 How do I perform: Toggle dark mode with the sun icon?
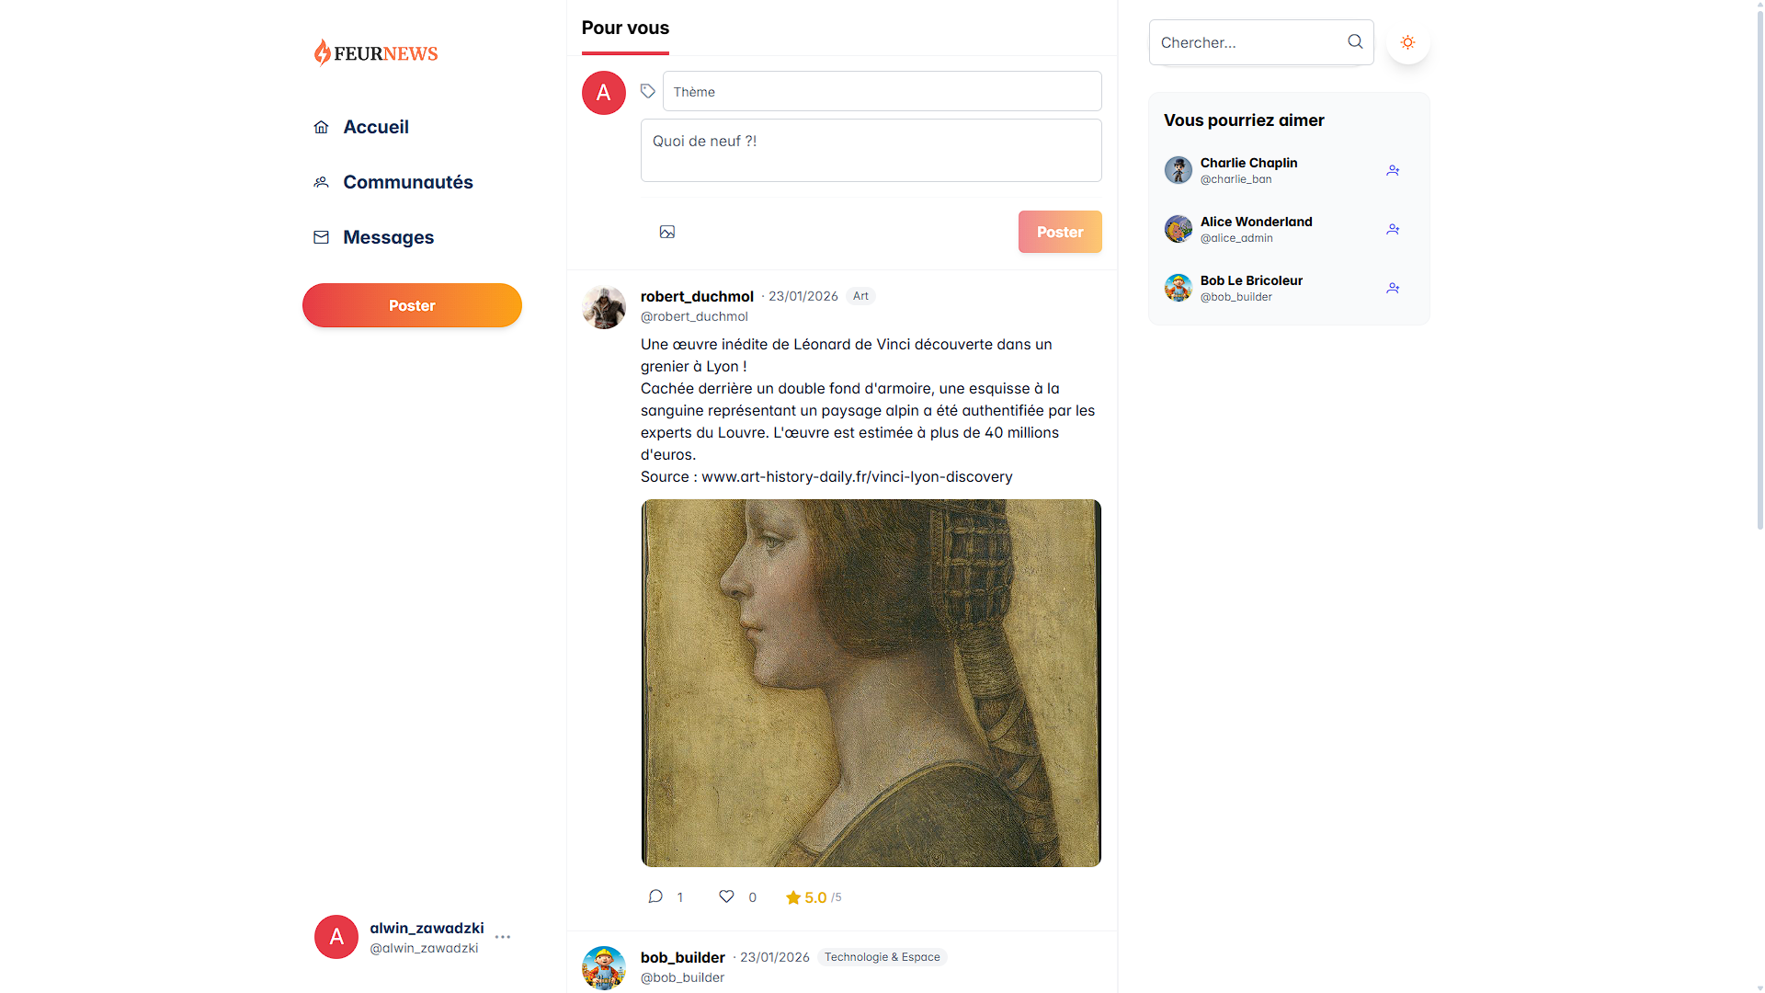point(1406,41)
